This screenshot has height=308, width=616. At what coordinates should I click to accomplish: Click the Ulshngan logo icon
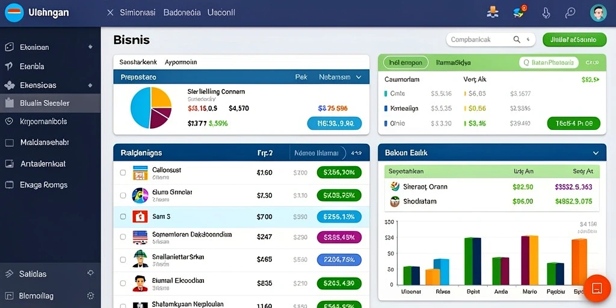point(14,13)
